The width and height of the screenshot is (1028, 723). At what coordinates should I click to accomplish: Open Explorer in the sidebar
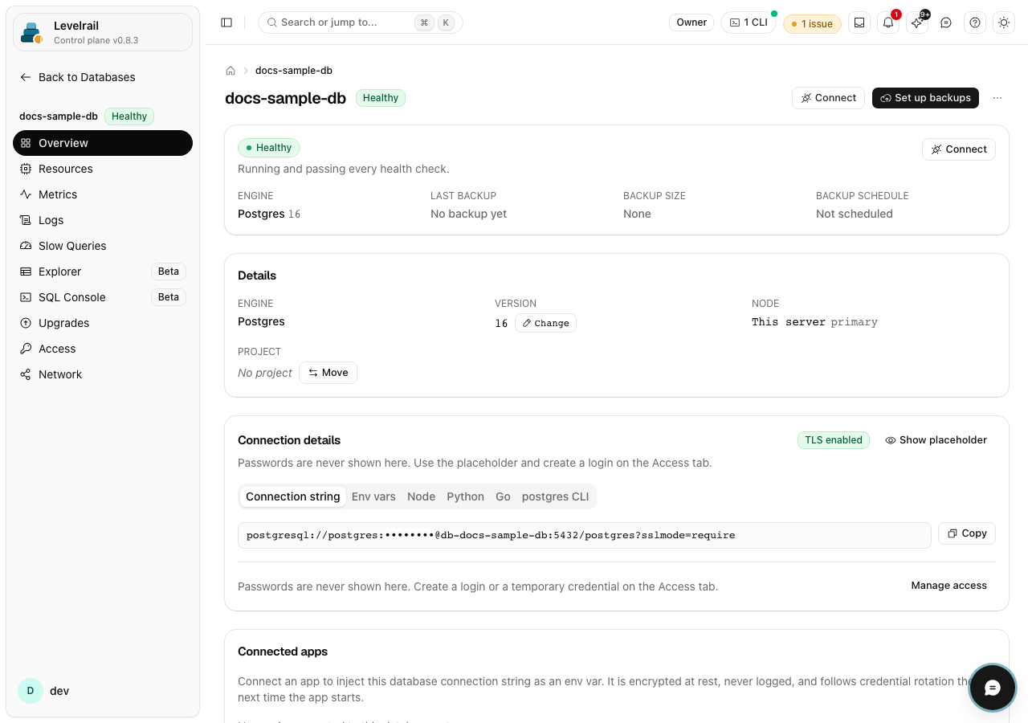point(103,272)
